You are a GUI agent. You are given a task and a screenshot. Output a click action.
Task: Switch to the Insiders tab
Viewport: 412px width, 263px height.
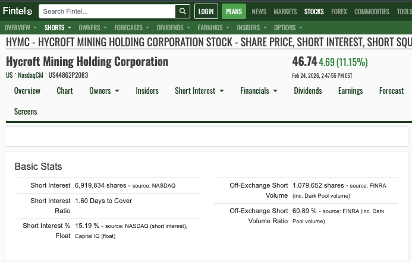[147, 91]
